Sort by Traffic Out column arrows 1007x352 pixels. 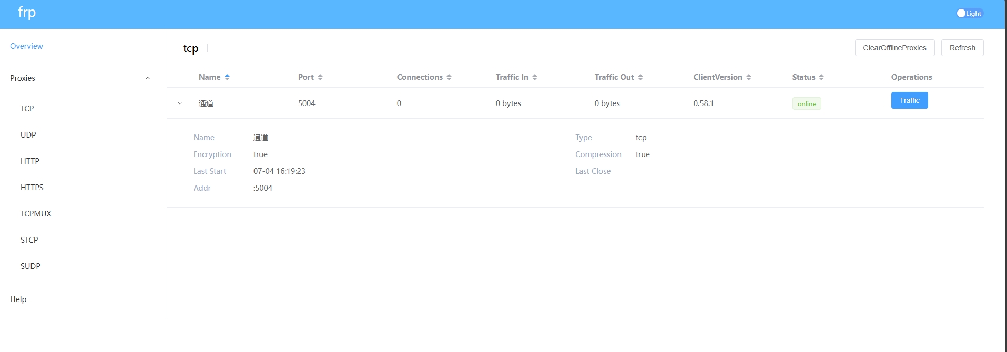[640, 77]
